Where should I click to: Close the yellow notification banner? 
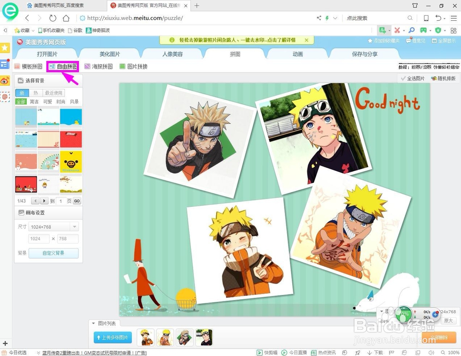tap(307, 40)
